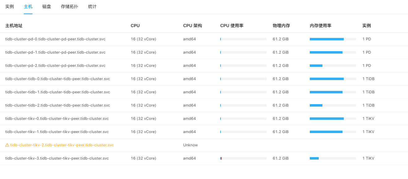Click the 主机地址 column header
408x179 pixels.
[x=14, y=26]
